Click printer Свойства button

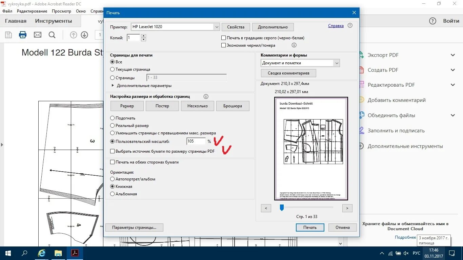[236, 27]
